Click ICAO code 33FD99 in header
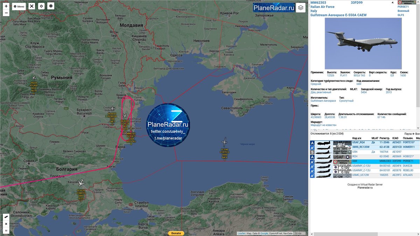 pyautogui.click(x=357, y=2)
